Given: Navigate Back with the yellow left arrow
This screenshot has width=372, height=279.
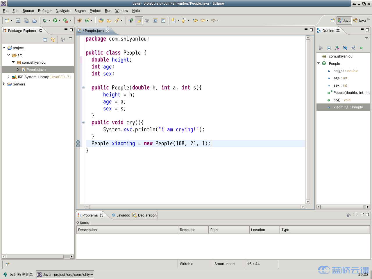Looking at the screenshot, I should pyautogui.click(x=203, y=20).
